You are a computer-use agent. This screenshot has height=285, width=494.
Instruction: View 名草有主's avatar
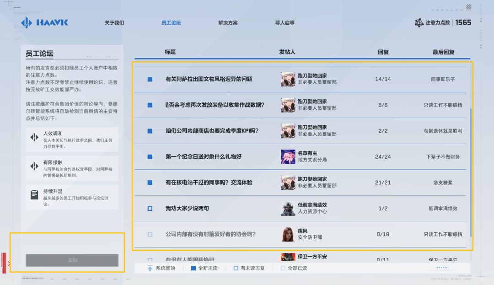click(x=288, y=156)
